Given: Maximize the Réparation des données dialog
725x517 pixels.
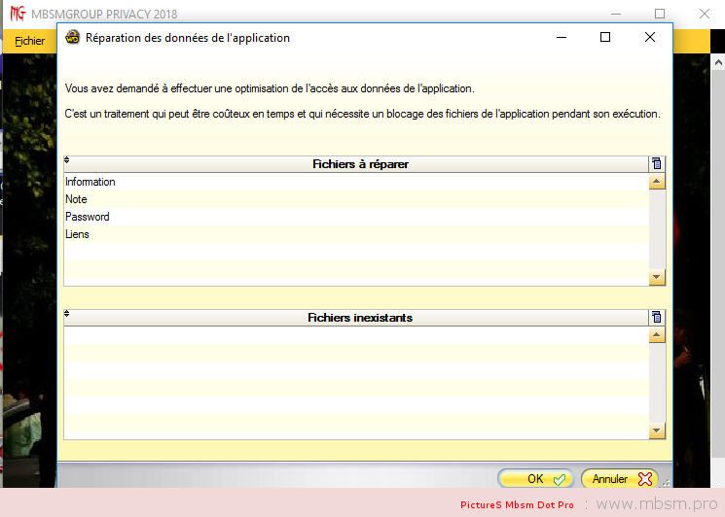Looking at the screenshot, I should coord(605,38).
